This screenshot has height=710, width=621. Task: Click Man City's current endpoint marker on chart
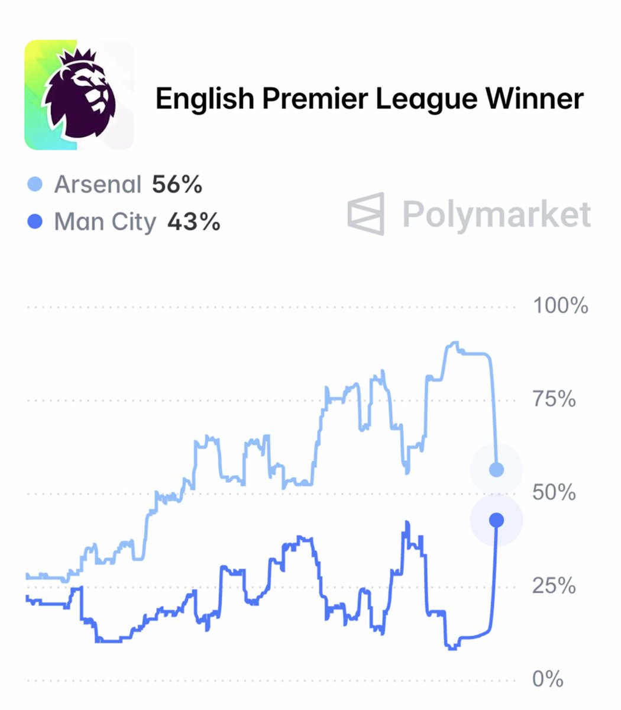click(497, 520)
